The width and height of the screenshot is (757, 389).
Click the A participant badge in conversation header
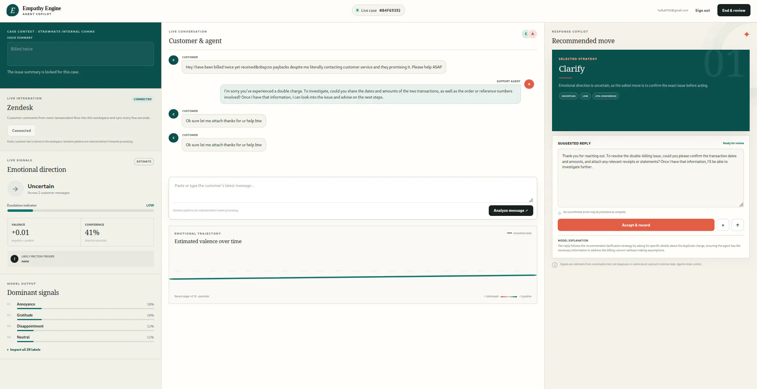click(x=532, y=34)
